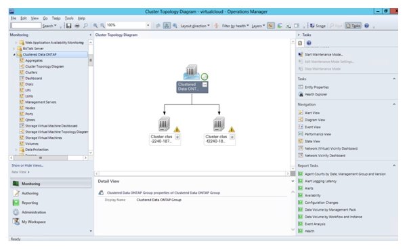This screenshot has height=250, width=407.
Task: Click the horizontal scrollbar under the monitoring tree
Action: tap(49, 158)
